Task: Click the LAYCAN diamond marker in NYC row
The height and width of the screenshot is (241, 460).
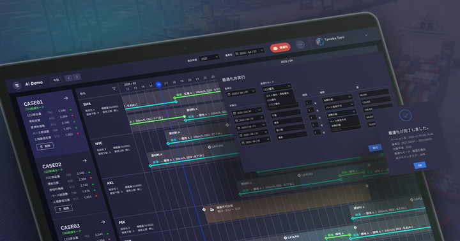Action: click(209, 147)
